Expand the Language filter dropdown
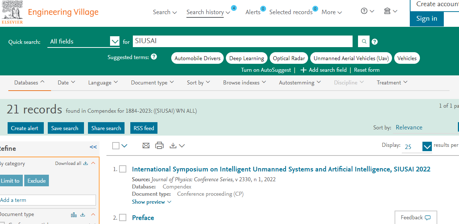Image resolution: width=459 pixels, height=224 pixels. point(103,83)
